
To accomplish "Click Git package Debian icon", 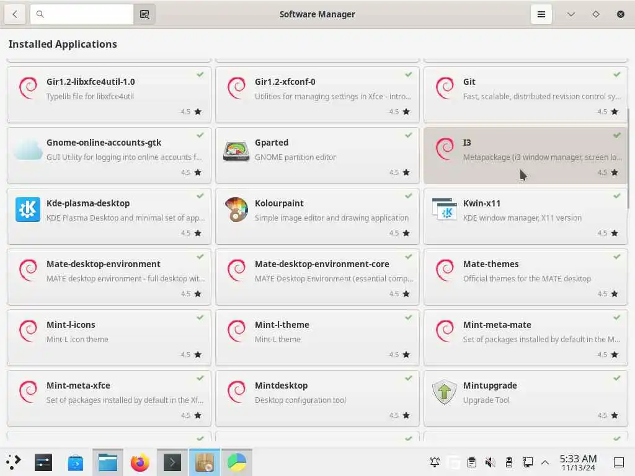I will point(445,88).
